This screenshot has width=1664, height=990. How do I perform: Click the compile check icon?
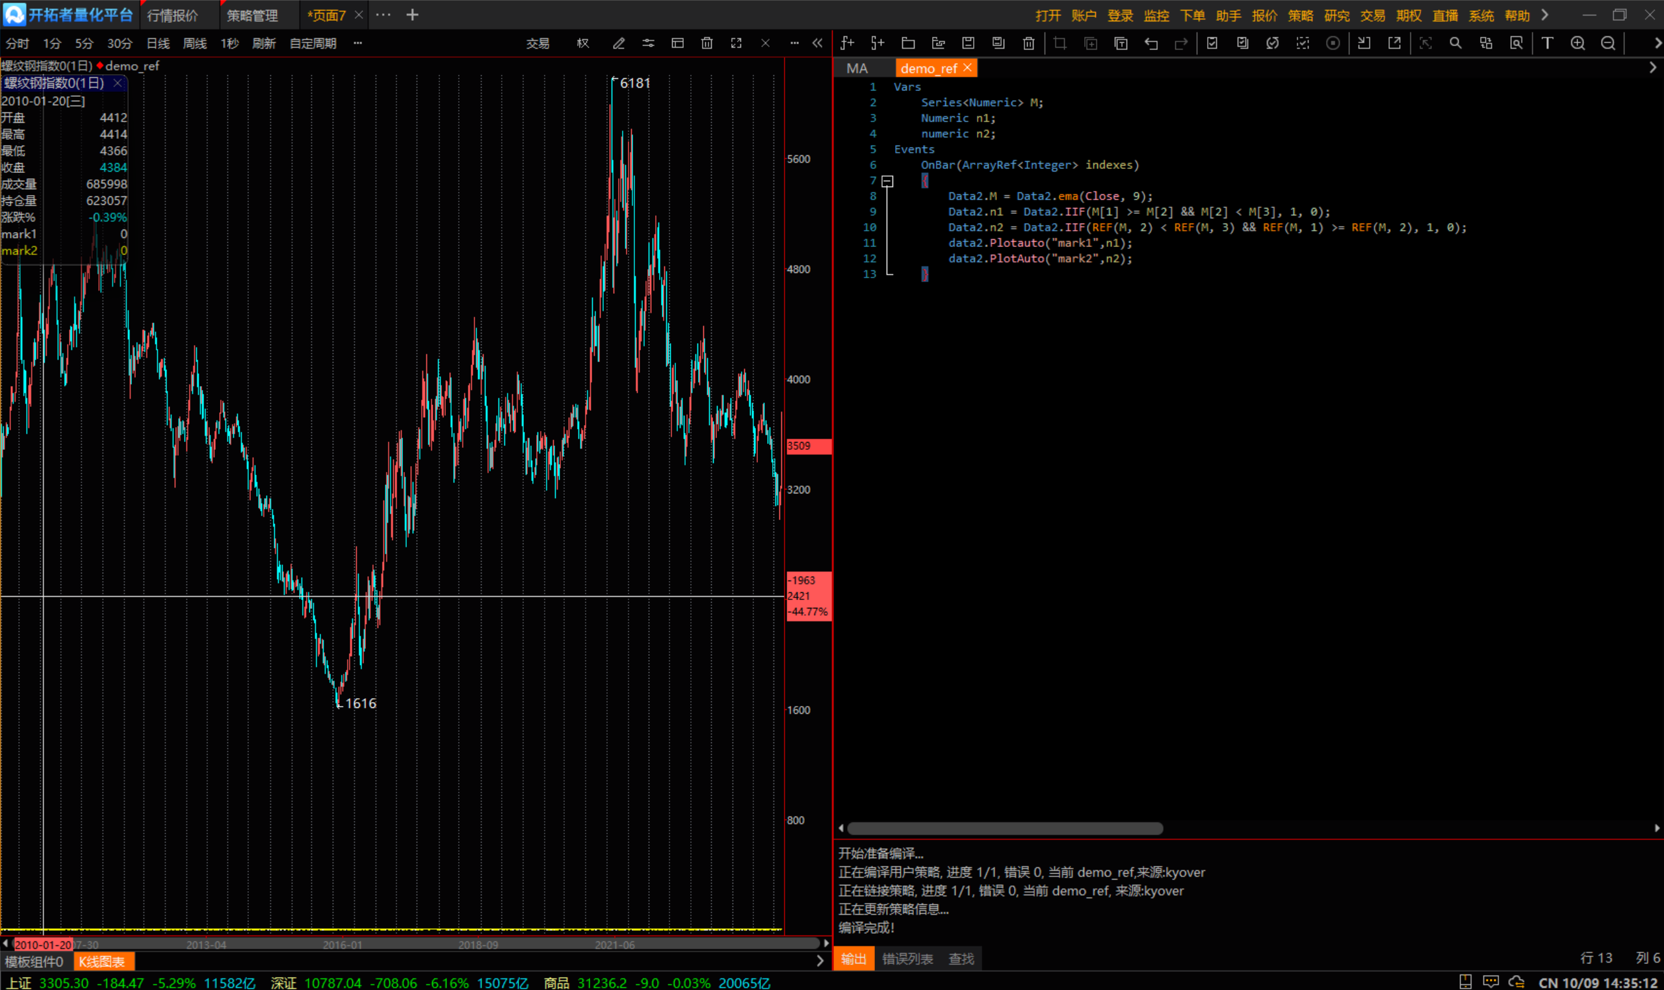tap(1212, 44)
